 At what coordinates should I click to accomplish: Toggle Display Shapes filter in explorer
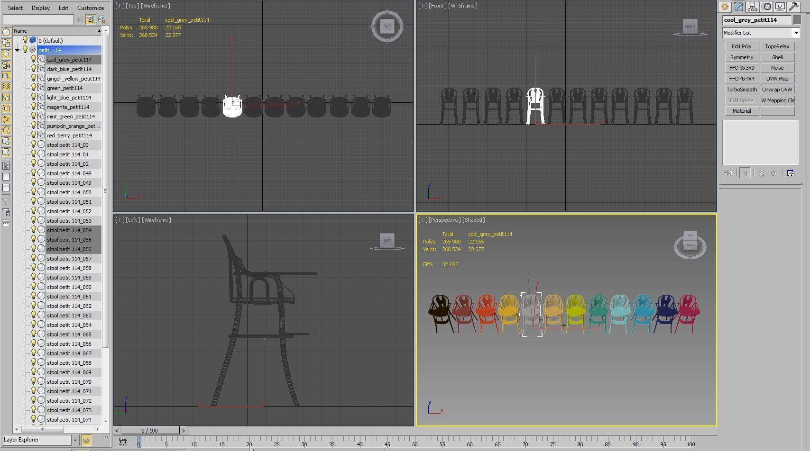[x=6, y=43]
